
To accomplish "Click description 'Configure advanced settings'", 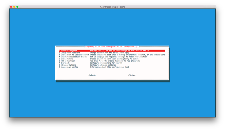I will pos(103,65).
